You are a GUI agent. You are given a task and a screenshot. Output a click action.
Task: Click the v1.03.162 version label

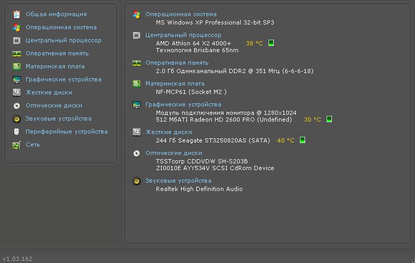coord(18,259)
